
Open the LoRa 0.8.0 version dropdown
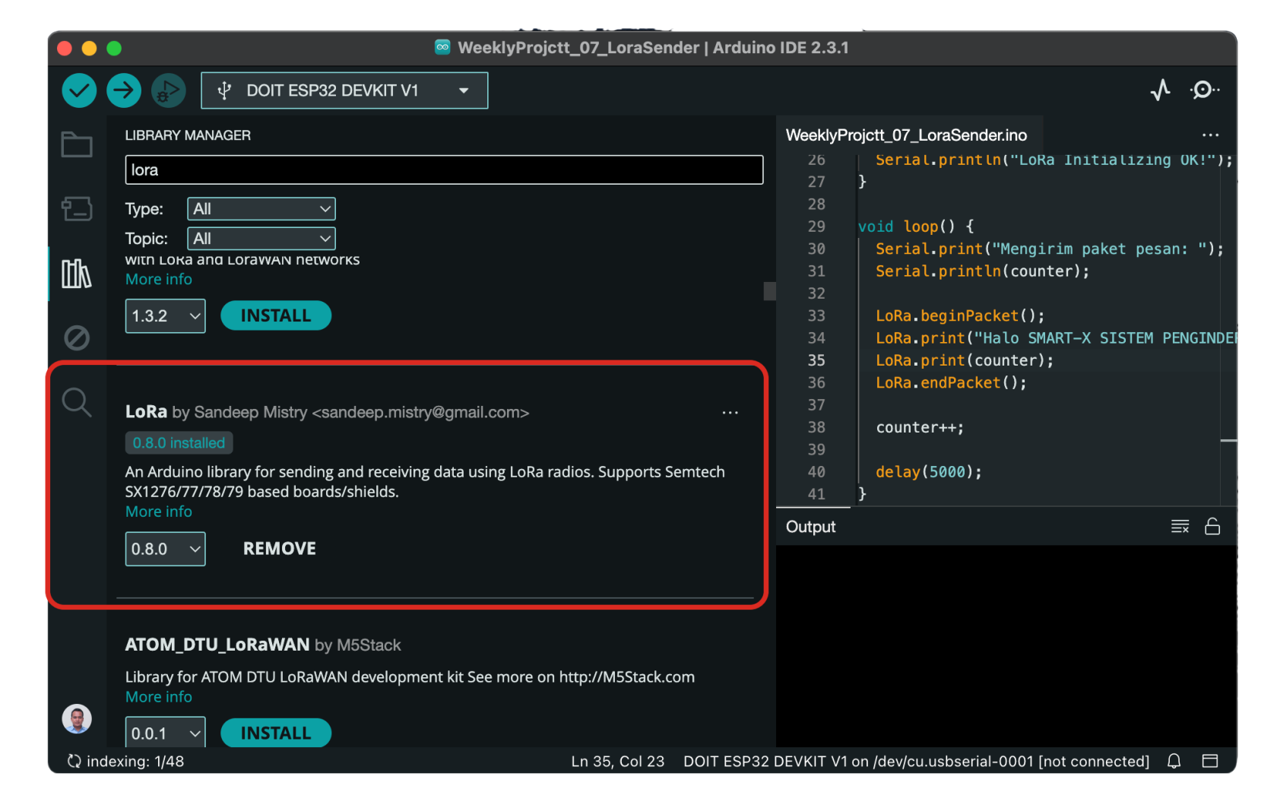(165, 549)
